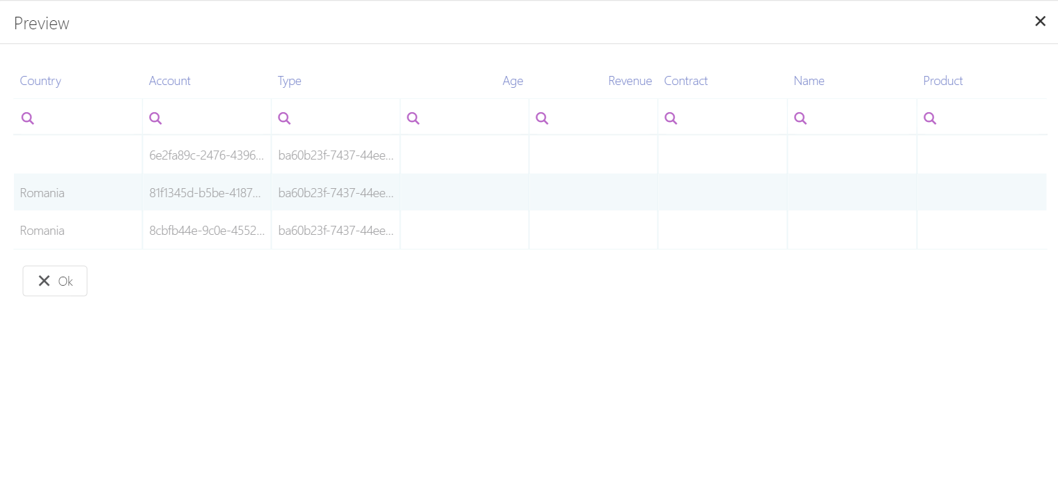This screenshot has width=1058, height=501.
Task: Select the row with account 81f1345d-b5be-4187
Action: click(x=206, y=193)
